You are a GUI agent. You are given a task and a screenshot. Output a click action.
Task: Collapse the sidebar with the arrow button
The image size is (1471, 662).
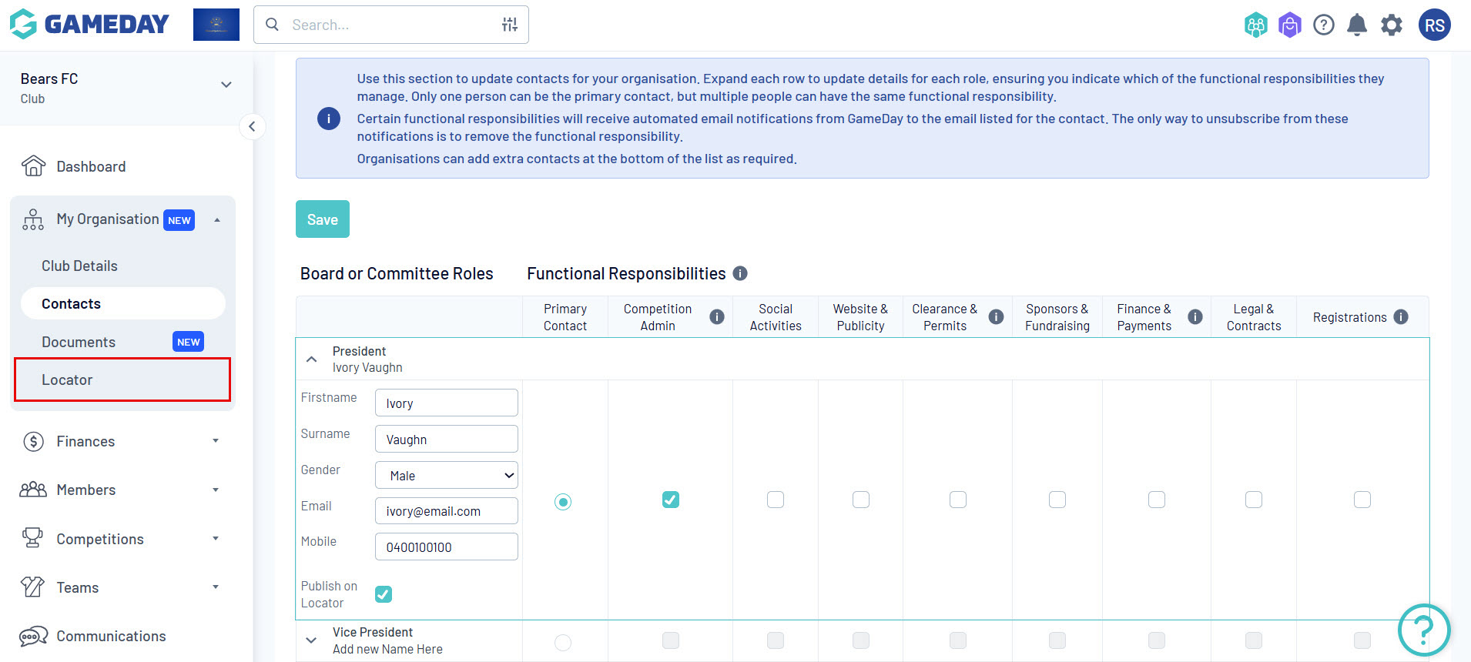click(x=252, y=126)
